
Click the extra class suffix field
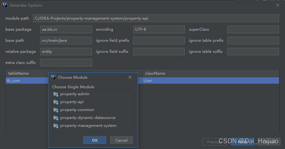coord(66,63)
